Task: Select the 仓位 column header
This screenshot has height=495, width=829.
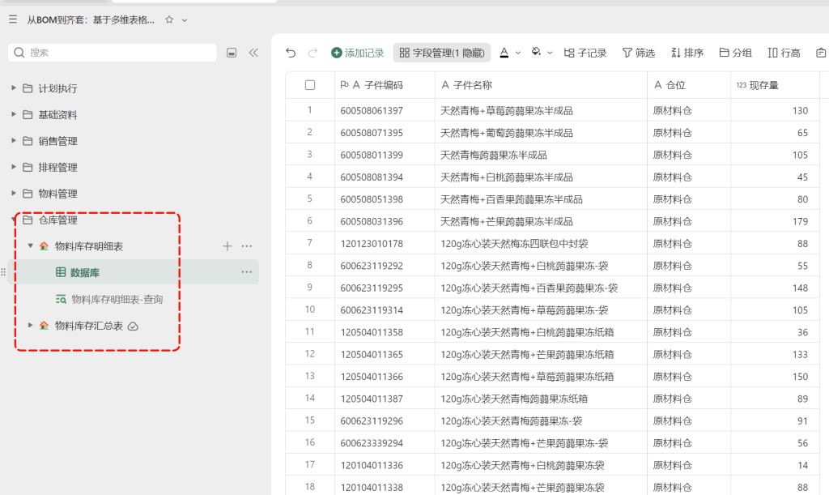Action: coord(689,85)
